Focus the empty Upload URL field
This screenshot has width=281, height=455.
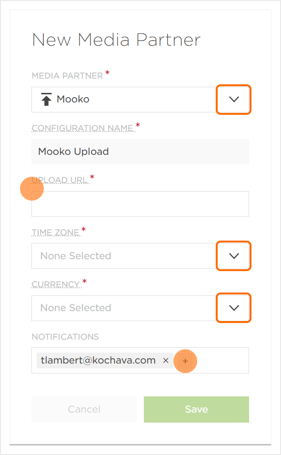click(140, 204)
